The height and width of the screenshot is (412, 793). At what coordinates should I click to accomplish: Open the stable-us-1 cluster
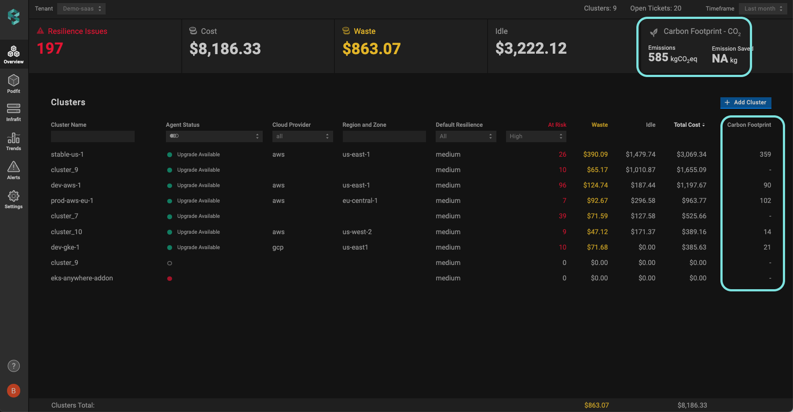pos(67,154)
